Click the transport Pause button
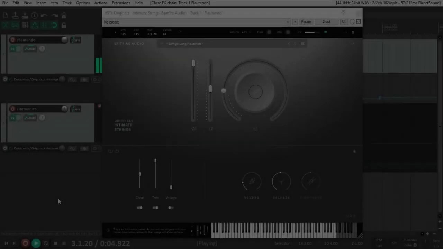443x249 pixels. (x=64, y=243)
